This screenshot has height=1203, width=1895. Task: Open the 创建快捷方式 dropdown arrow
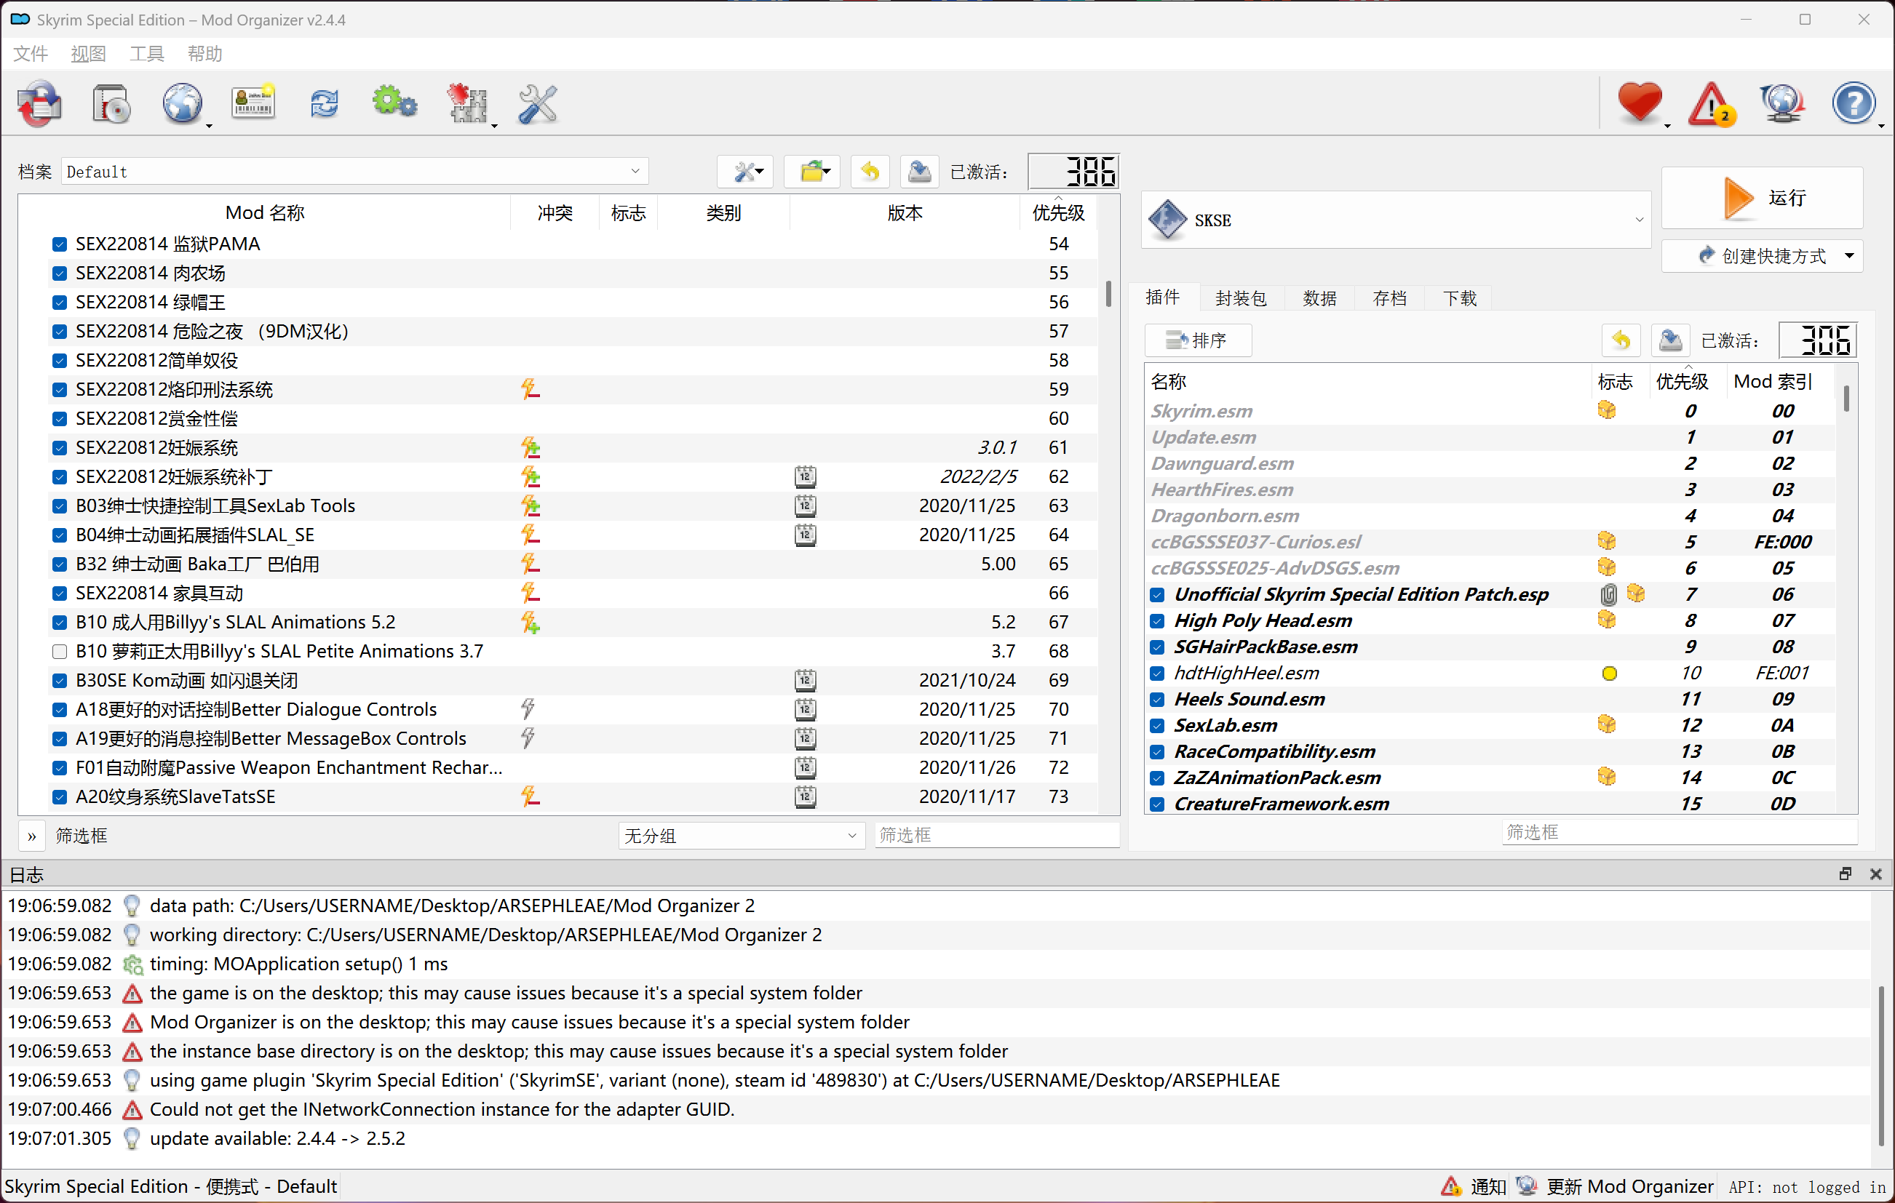tap(1849, 256)
